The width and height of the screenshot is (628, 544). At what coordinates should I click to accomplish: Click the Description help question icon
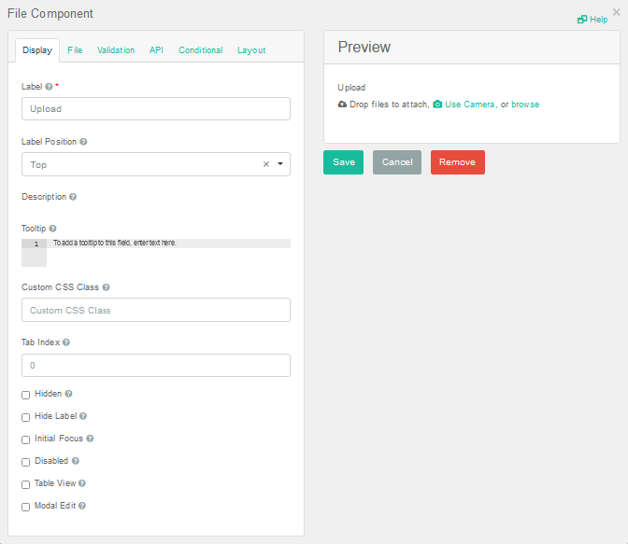(x=73, y=197)
